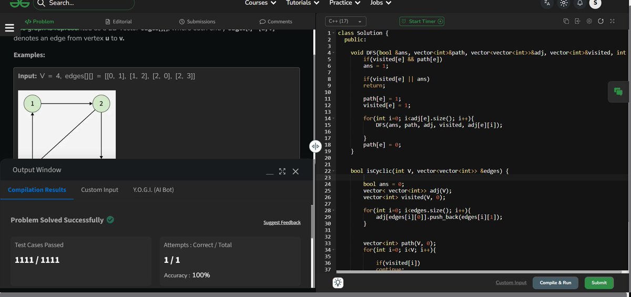
Task: Click Compile & Run button
Action: click(555, 283)
